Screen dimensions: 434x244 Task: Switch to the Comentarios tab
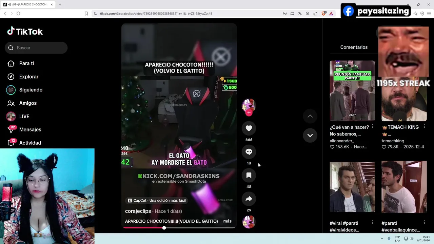click(x=354, y=47)
